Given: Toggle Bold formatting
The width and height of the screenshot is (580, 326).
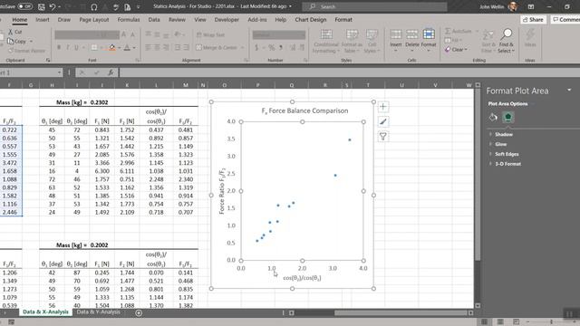Looking at the screenshot, I should pyautogui.click(x=59, y=47).
